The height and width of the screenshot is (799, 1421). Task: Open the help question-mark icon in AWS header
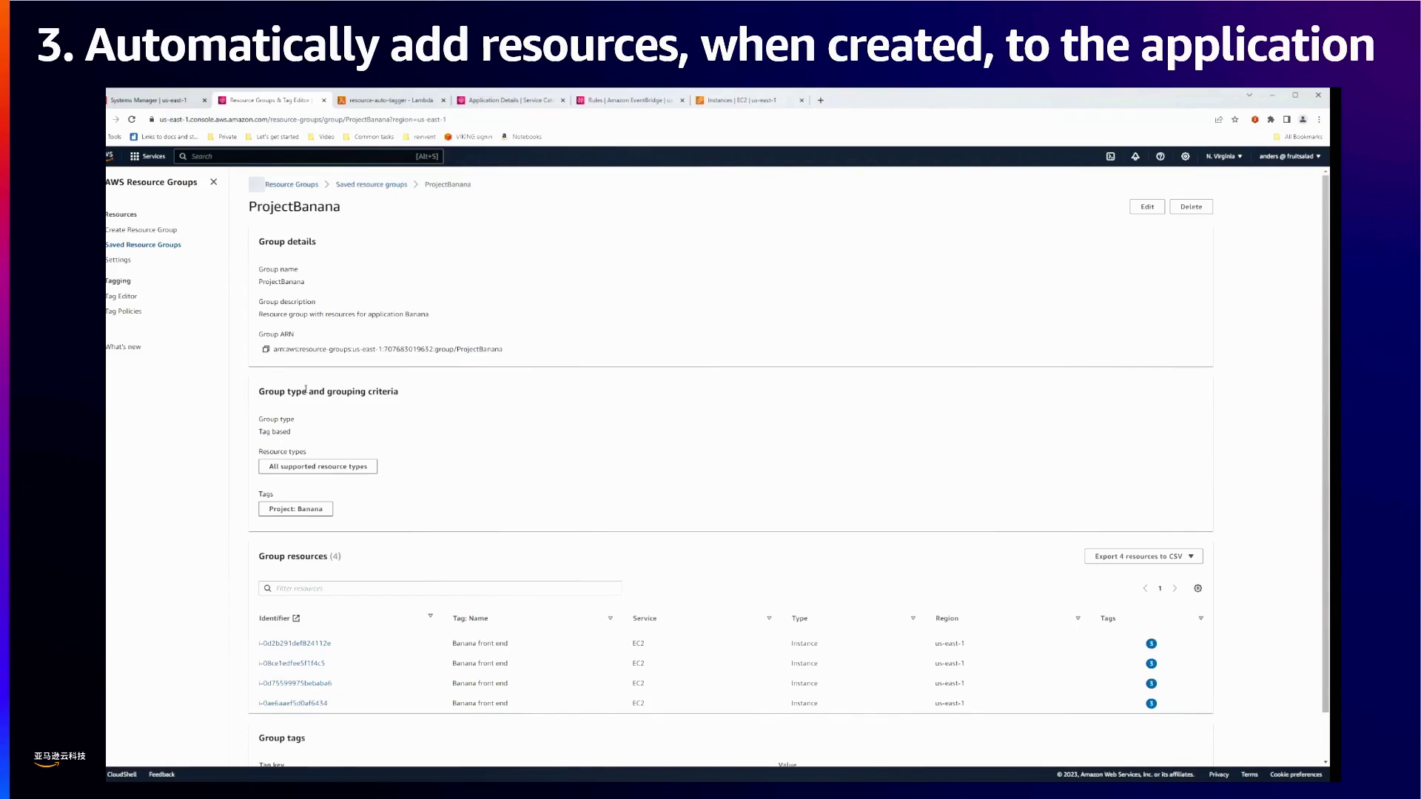coord(1160,156)
